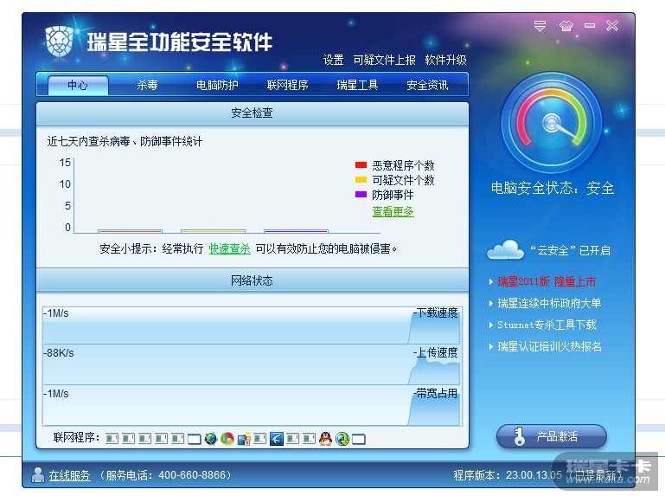The height and width of the screenshot is (496, 665).
Task: Click the Rising lion shield logo
Action: coord(59,42)
